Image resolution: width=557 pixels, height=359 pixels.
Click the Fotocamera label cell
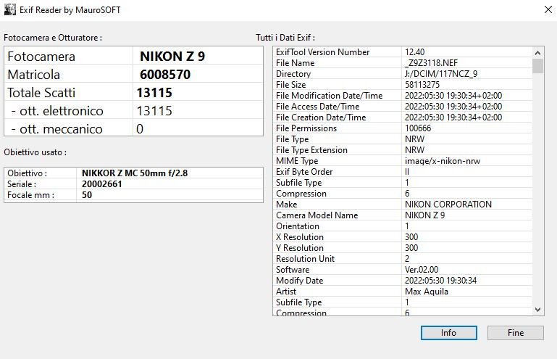69,57
